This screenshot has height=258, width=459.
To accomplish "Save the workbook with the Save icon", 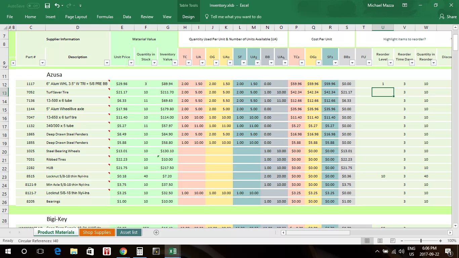I will (47, 6).
